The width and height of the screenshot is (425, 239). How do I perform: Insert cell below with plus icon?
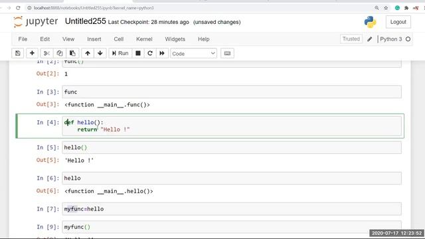[x=32, y=53]
